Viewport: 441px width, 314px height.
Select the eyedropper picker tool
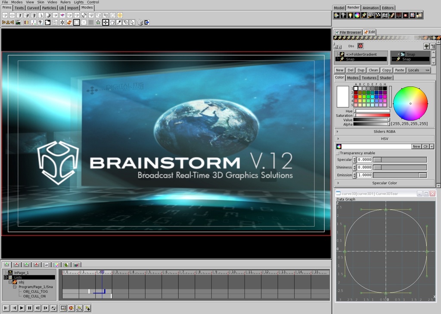pos(119,22)
